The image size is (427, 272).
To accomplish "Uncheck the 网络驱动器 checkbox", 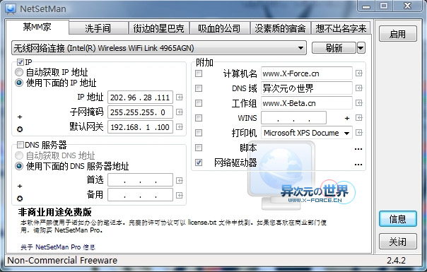I will tap(199, 162).
